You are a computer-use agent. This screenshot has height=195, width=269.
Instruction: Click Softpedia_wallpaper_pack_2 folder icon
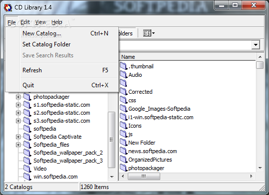[x=27, y=153]
